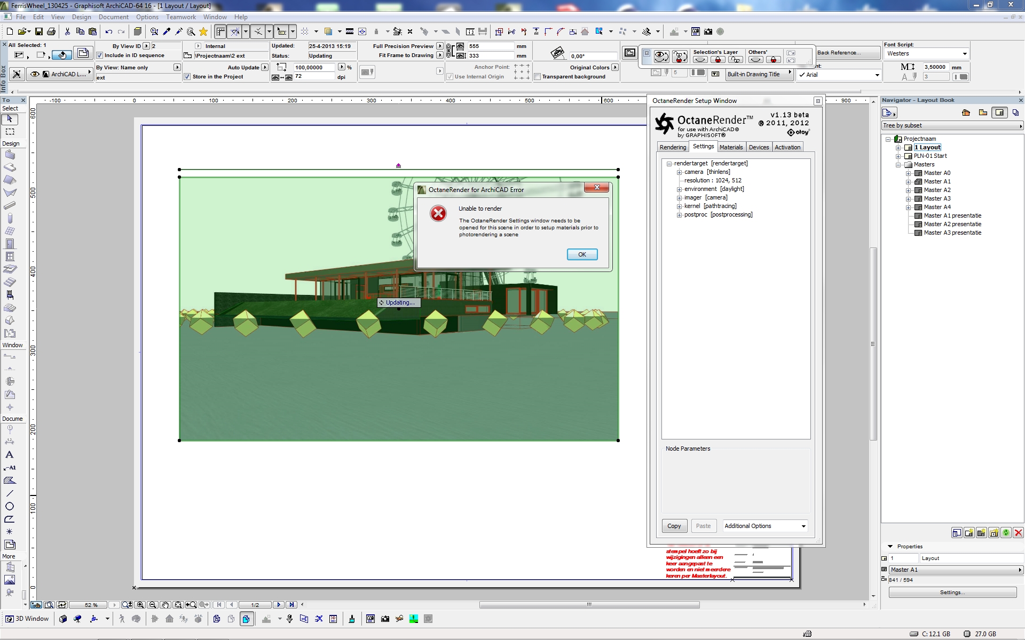The image size is (1025, 640).
Task: Toggle Store in the Project checkbox
Action: (x=187, y=77)
